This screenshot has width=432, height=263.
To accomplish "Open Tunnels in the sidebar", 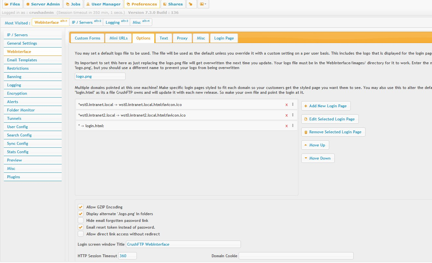I will [33, 118].
